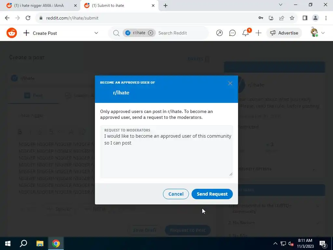Go forward in browser history
Screen dimensions: 333x250
(18, 18)
